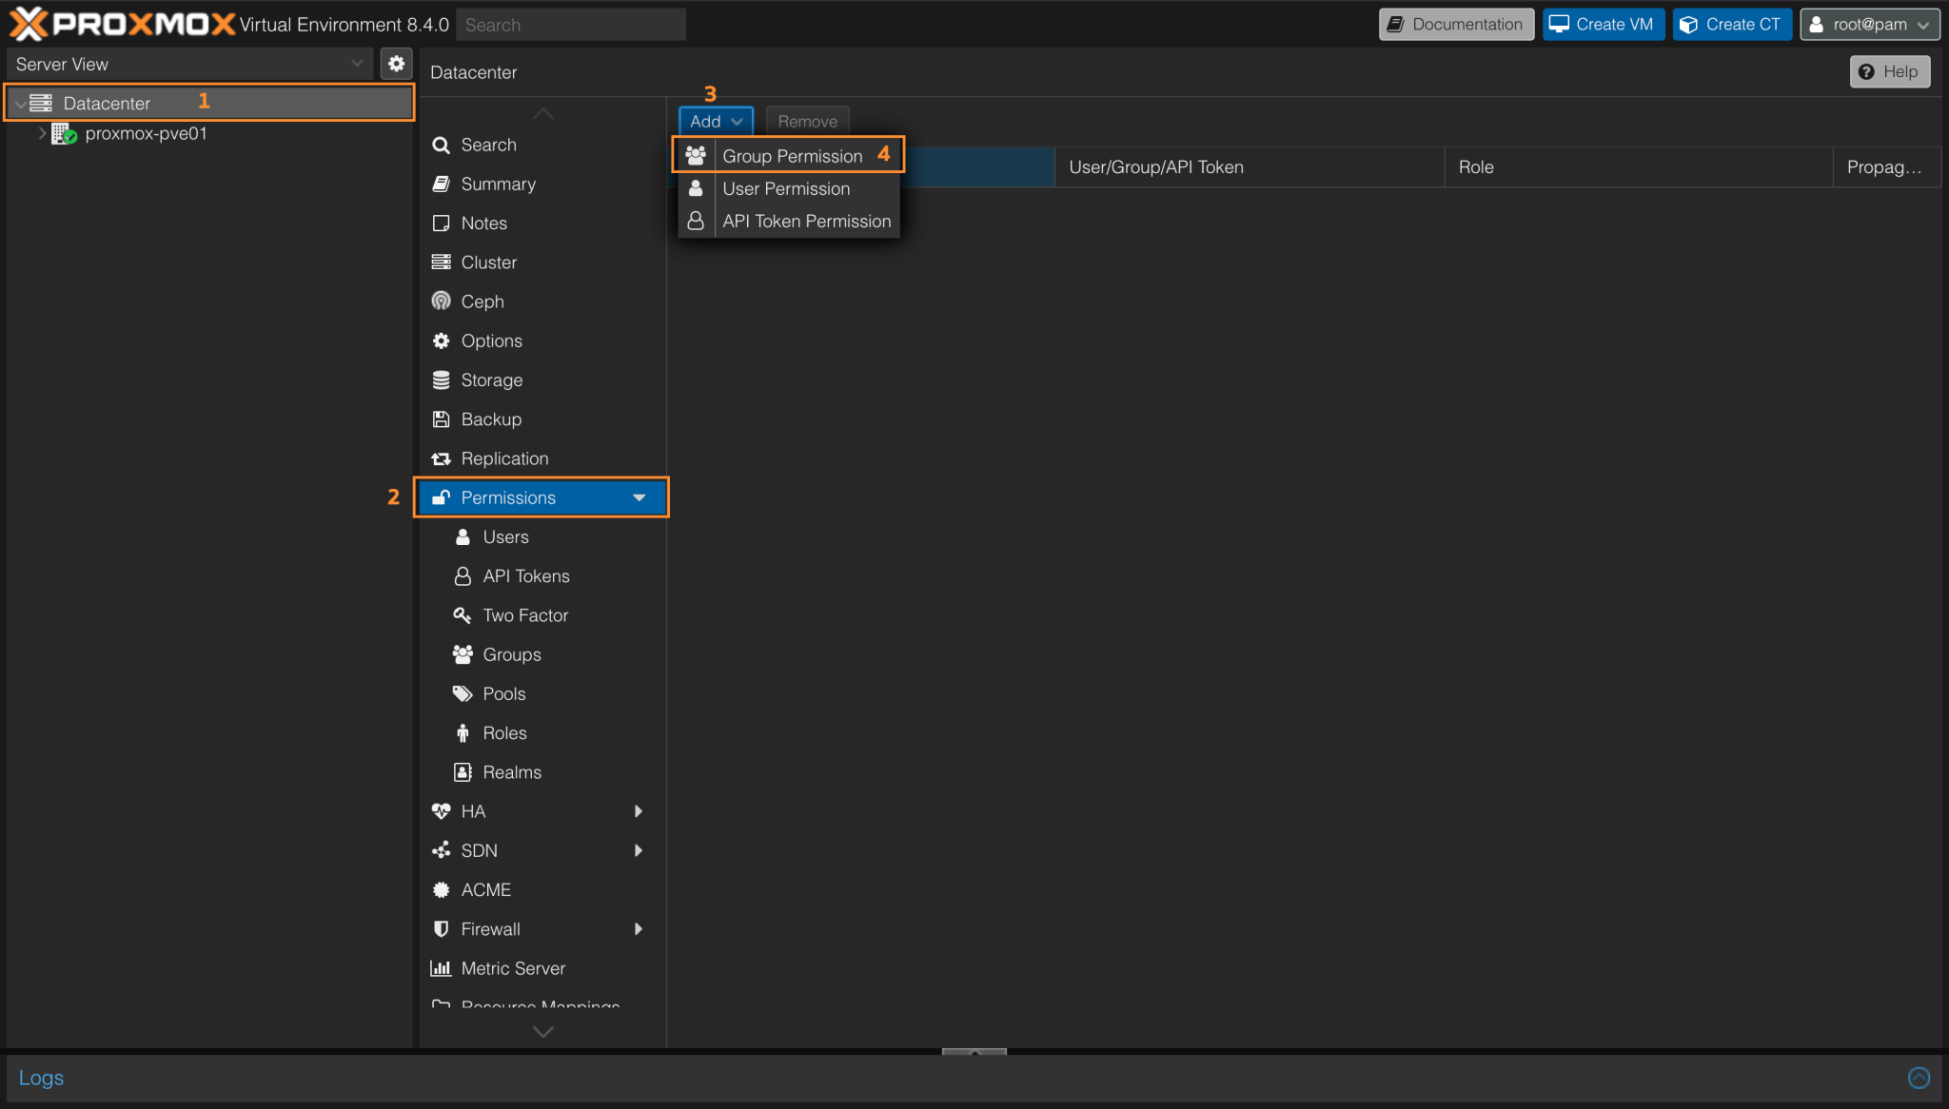The height and width of the screenshot is (1109, 1949).
Task: Select the Replication icon
Action: point(441,458)
